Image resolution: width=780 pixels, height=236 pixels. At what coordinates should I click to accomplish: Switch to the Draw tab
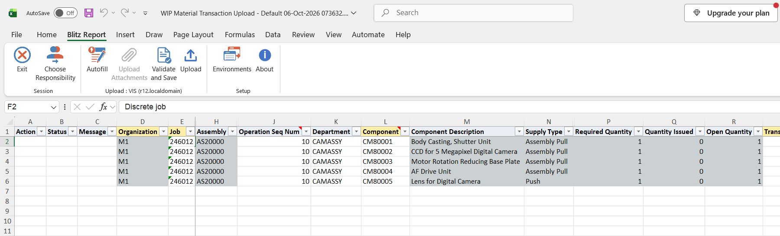point(154,35)
